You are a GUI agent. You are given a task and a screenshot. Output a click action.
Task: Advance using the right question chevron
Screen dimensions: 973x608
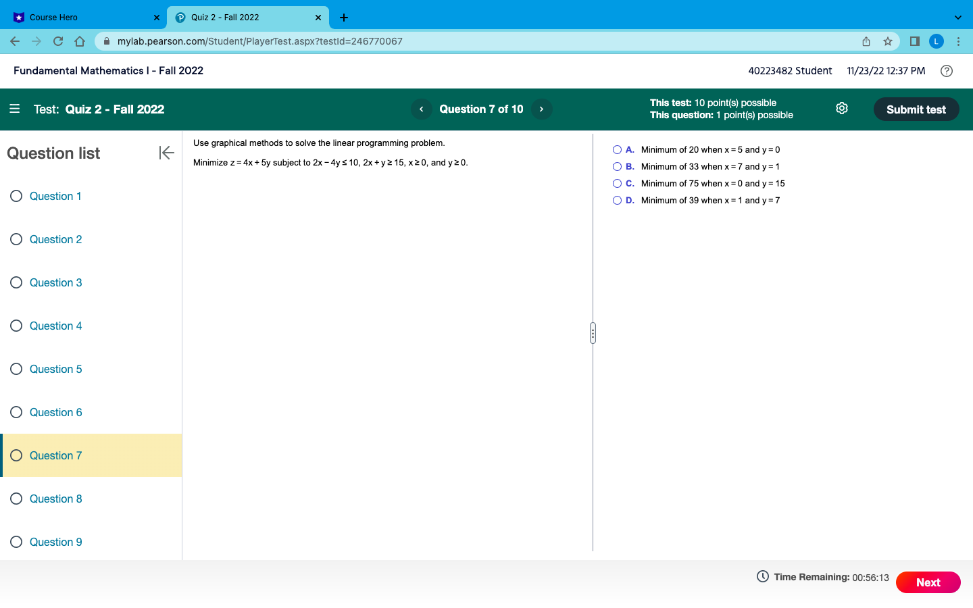(541, 109)
